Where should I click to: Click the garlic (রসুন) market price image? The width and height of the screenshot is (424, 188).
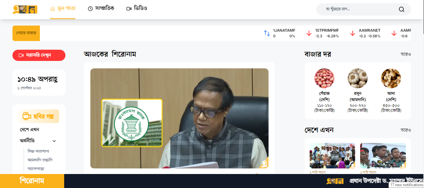tap(357, 78)
